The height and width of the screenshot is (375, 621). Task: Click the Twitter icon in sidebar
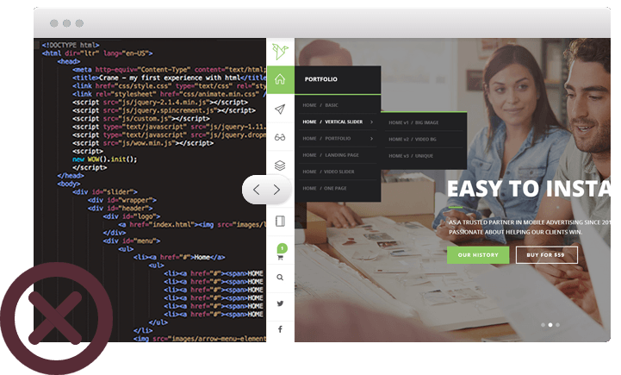point(280,303)
